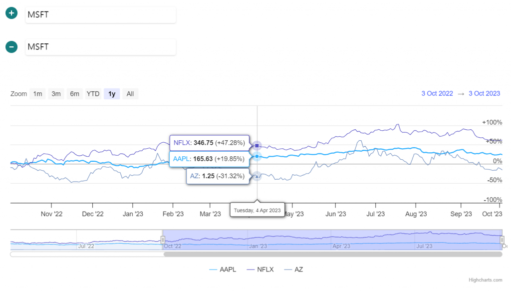Click the navigator horizontal scrollbar thumb
Viewport: 511px width, 294px height.
333,254
